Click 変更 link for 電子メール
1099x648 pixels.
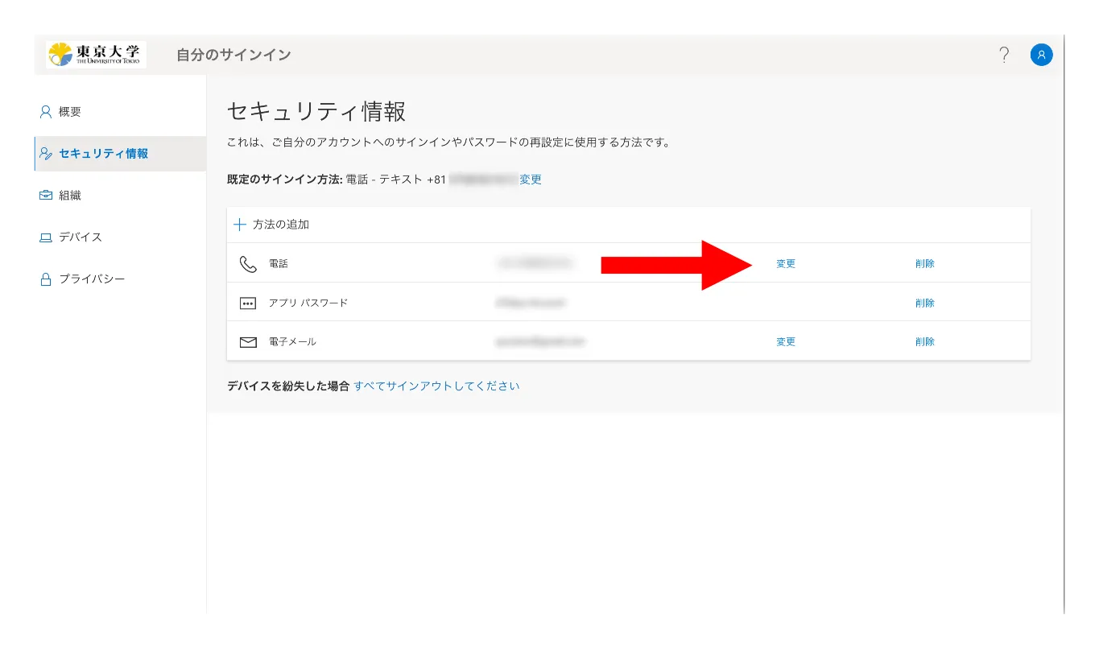click(785, 342)
